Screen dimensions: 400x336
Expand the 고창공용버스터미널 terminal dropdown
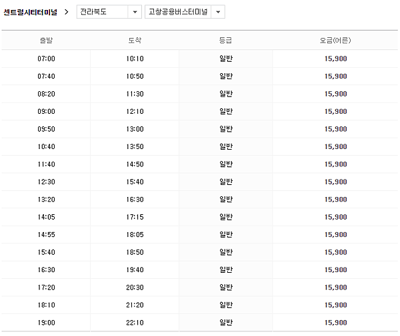178,12
